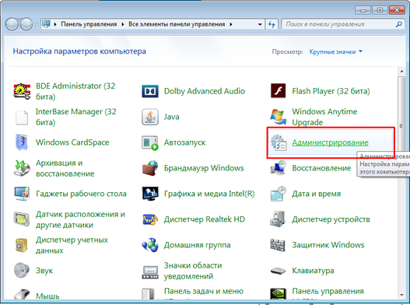
Task: Click the InterBase Manager blank page icon
Action: [x=22, y=117]
